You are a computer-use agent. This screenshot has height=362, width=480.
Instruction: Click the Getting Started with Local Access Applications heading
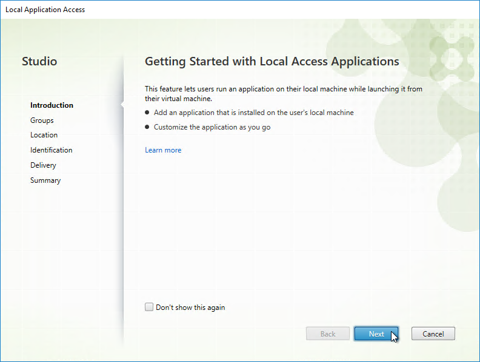click(272, 62)
